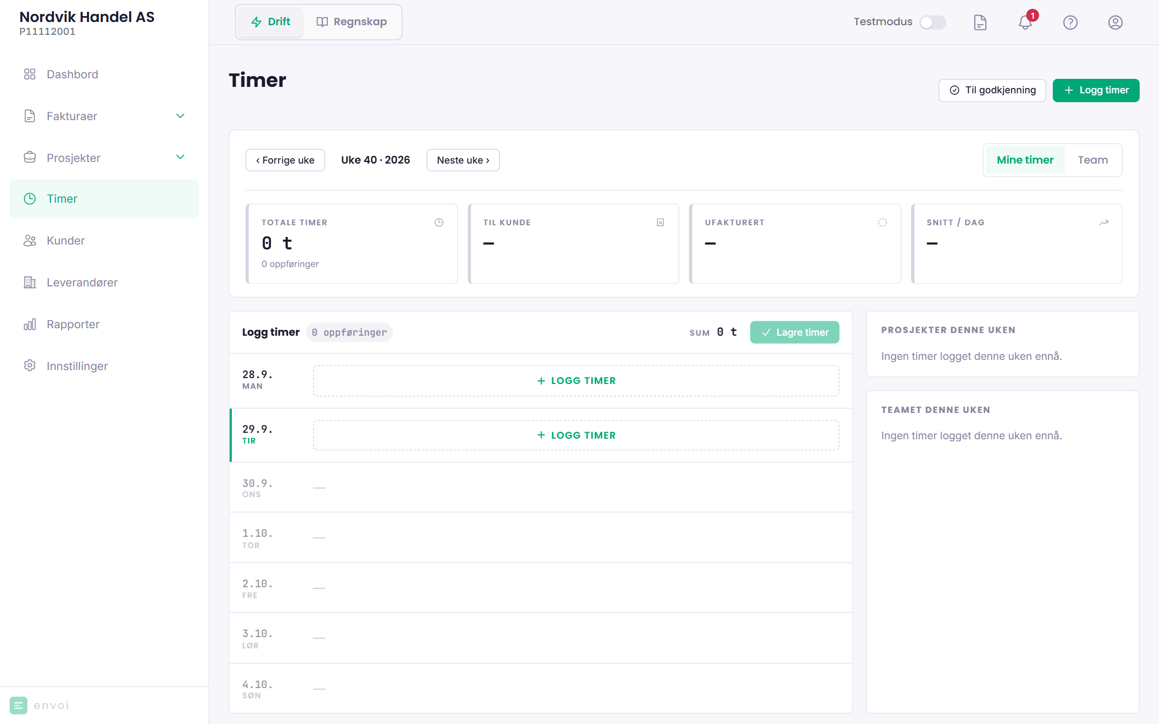Click the 3.10. LØR day row label
The image size is (1159, 724).
coord(258,639)
